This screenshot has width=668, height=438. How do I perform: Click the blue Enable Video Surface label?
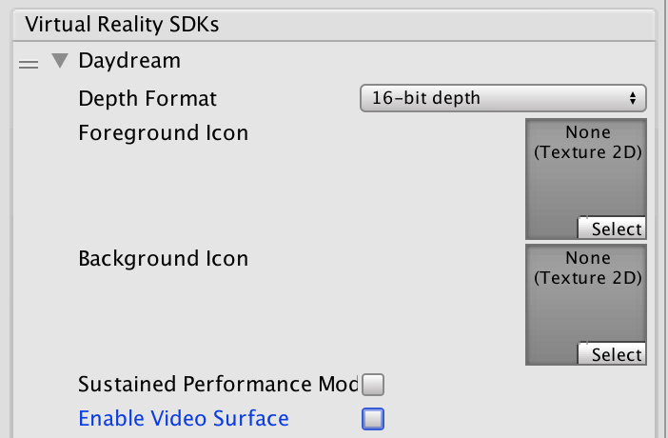184,418
